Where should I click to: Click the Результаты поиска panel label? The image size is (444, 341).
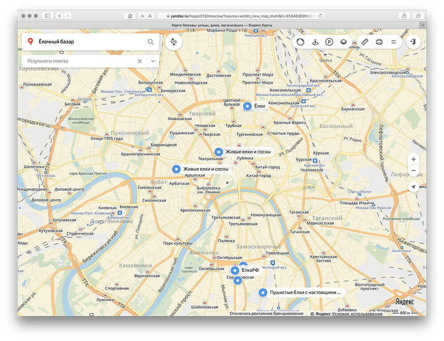(x=48, y=61)
